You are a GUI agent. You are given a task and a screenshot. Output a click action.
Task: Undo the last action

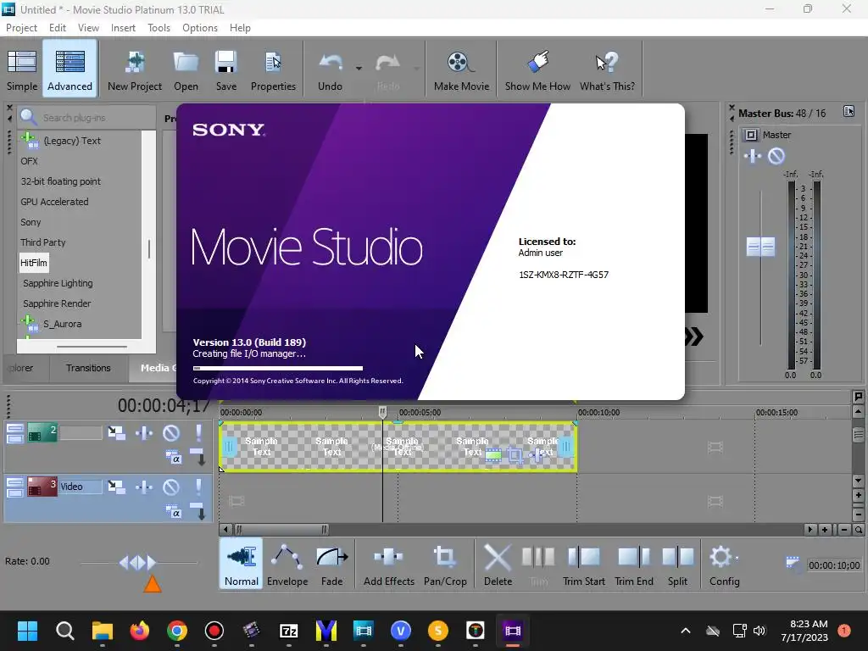[x=330, y=70]
